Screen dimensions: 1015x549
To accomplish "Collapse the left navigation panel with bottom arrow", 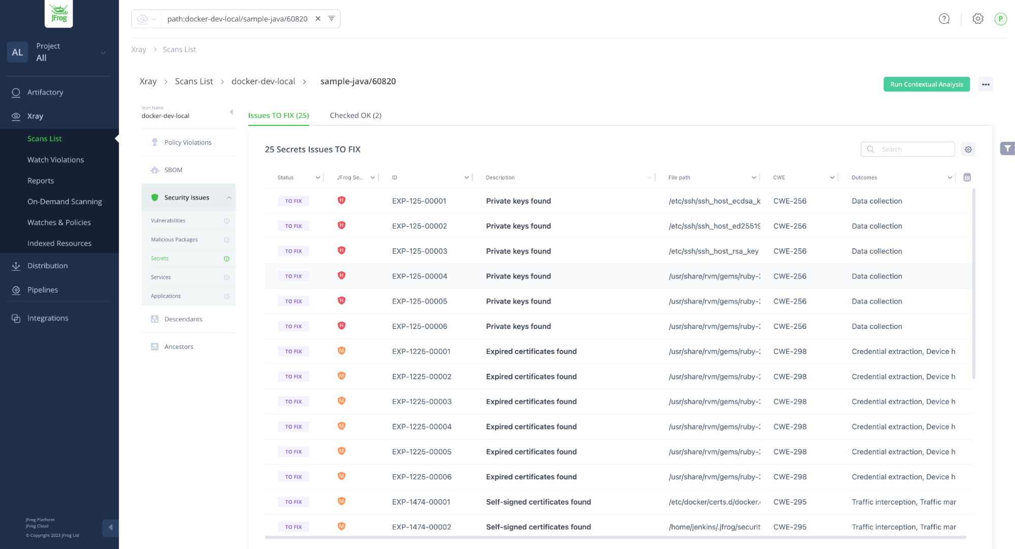I will 110,528.
